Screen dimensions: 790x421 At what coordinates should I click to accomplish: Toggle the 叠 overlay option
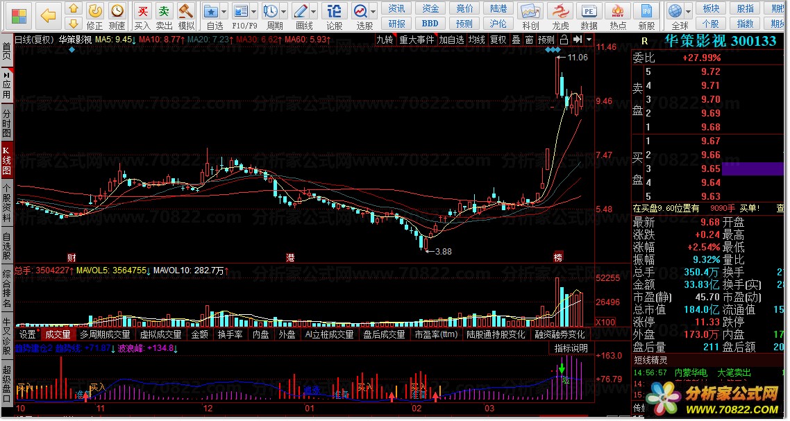pos(516,40)
